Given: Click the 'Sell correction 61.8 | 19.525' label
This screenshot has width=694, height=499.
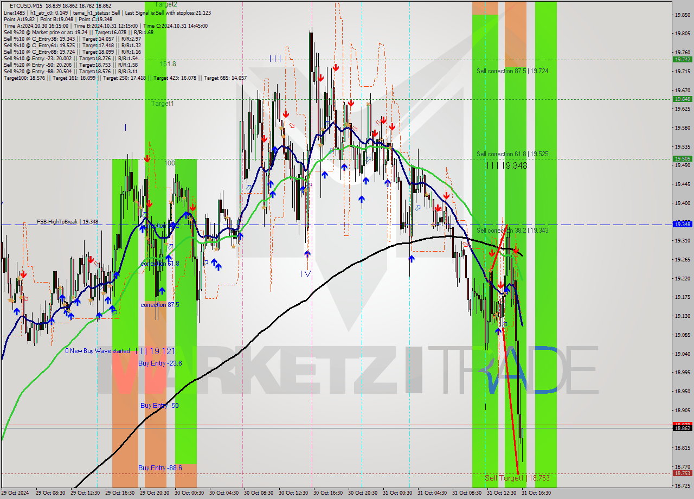Looking at the screenshot, I should 512,154.
